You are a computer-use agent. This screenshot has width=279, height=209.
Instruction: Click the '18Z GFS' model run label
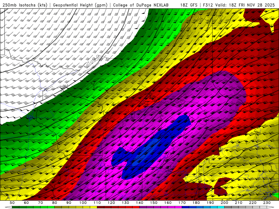[189, 5]
